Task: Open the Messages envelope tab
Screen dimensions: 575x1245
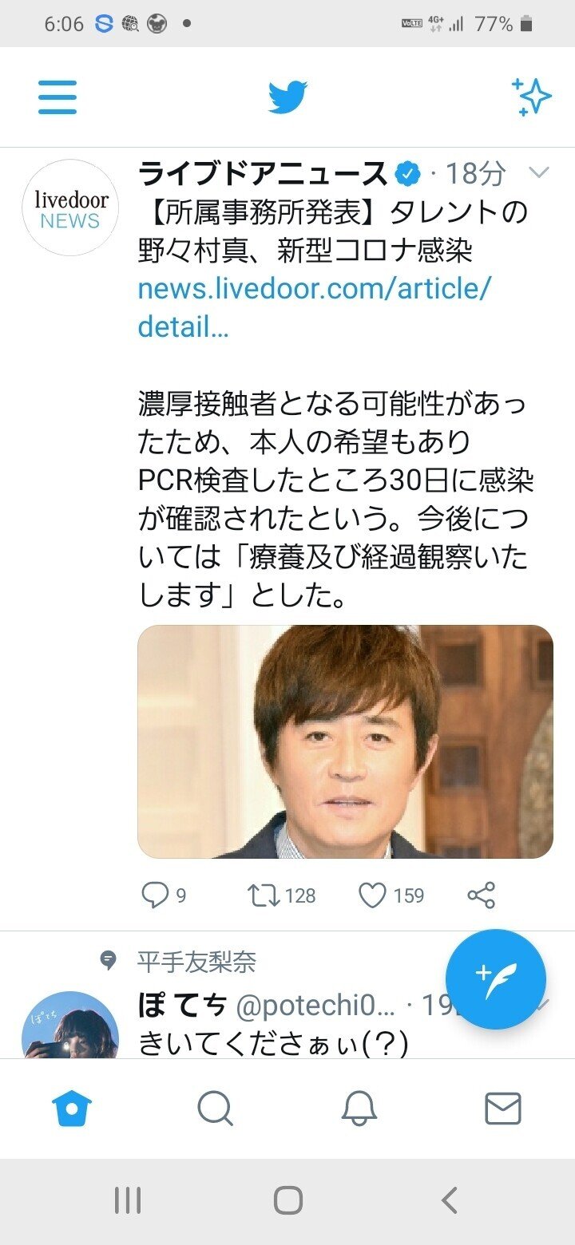Action: point(503,1109)
